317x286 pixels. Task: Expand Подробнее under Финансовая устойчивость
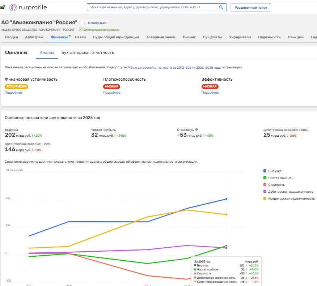pos(13,93)
